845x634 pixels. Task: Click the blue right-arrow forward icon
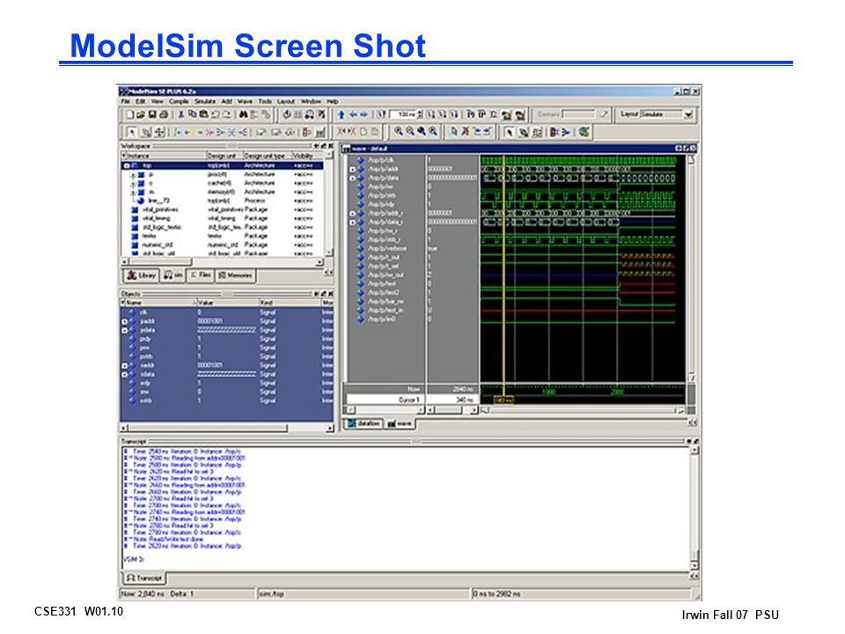[x=364, y=114]
